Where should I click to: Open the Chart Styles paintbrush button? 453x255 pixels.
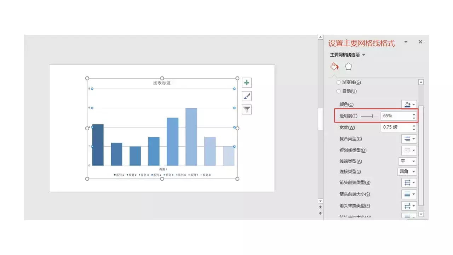(x=247, y=96)
